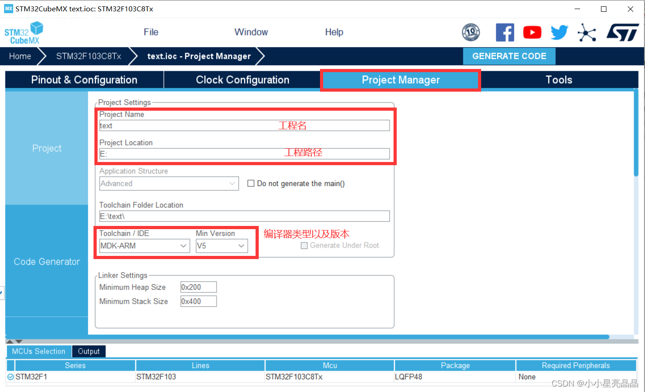Select the STM32F1 series cell

click(75, 377)
